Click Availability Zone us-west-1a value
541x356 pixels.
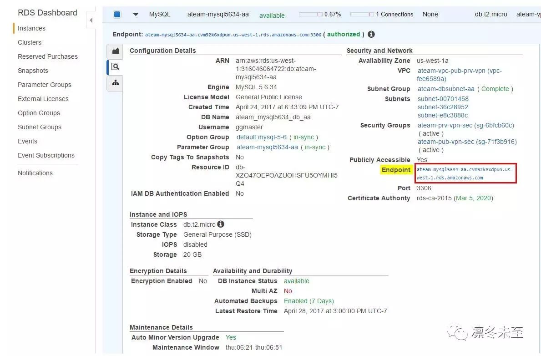pyautogui.click(x=432, y=61)
